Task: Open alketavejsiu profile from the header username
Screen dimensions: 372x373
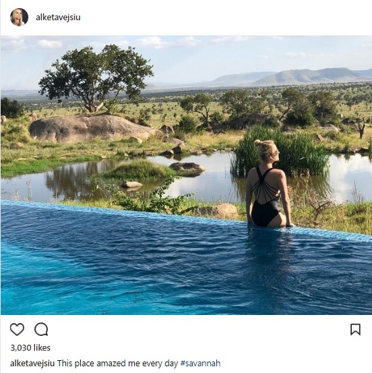Action: pyautogui.click(x=58, y=18)
